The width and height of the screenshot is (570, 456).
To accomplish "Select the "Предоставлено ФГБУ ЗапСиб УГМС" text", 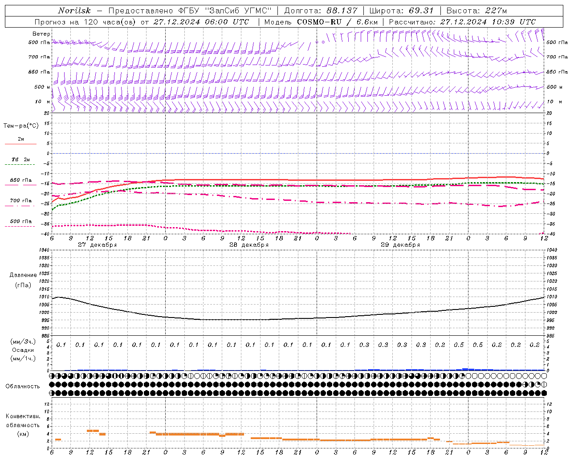I will (190, 11).
